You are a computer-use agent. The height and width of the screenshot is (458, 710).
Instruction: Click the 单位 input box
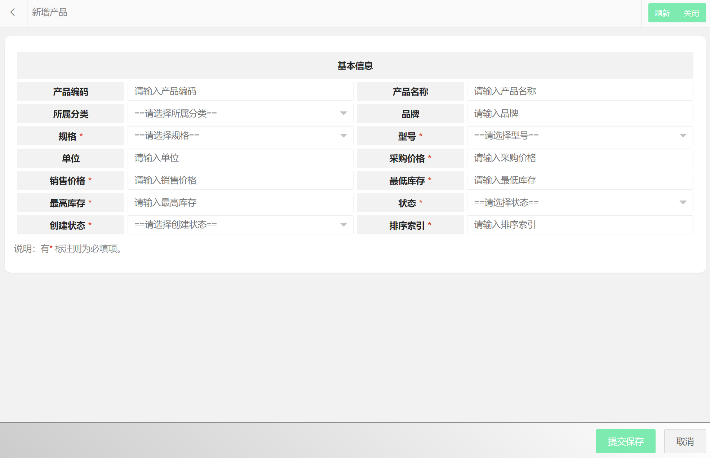click(240, 158)
